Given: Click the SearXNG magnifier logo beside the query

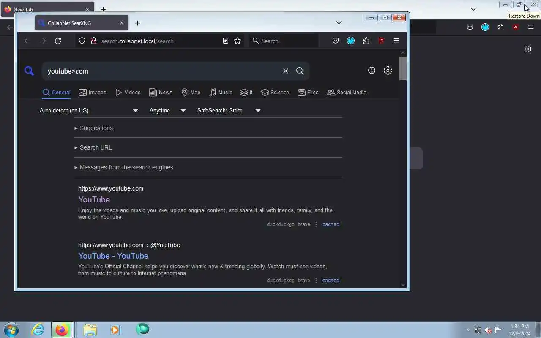Looking at the screenshot, I should click(29, 71).
